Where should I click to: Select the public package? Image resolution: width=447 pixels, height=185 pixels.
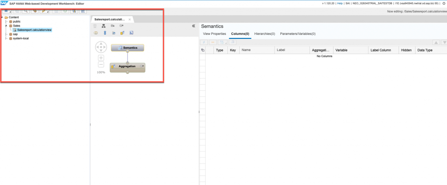click(x=17, y=21)
